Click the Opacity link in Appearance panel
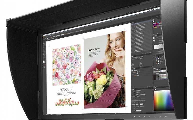 (136, 76)
